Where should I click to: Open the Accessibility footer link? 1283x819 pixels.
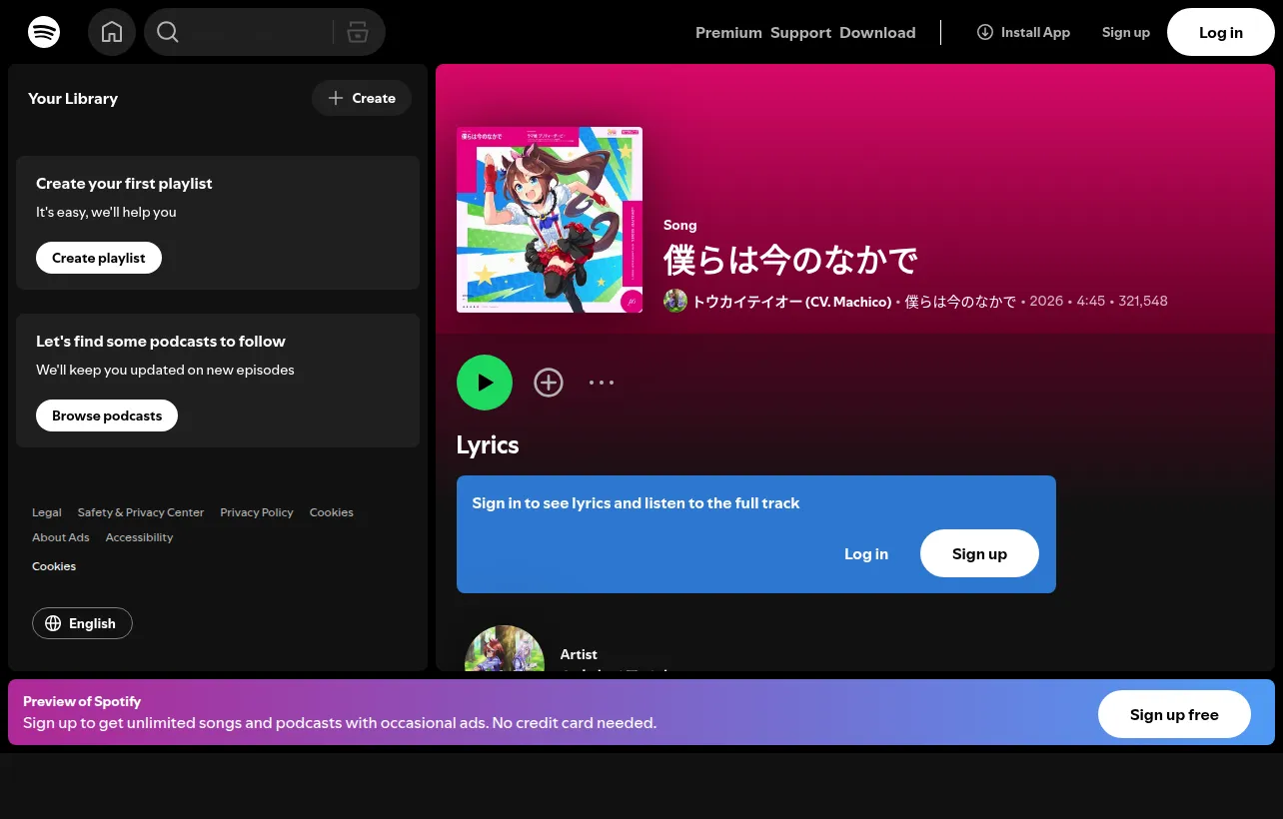pyautogui.click(x=139, y=537)
